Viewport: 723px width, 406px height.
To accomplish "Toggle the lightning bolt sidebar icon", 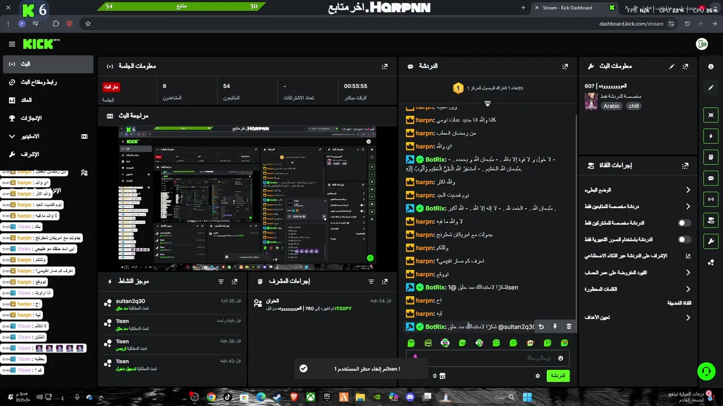I will tap(711, 136).
